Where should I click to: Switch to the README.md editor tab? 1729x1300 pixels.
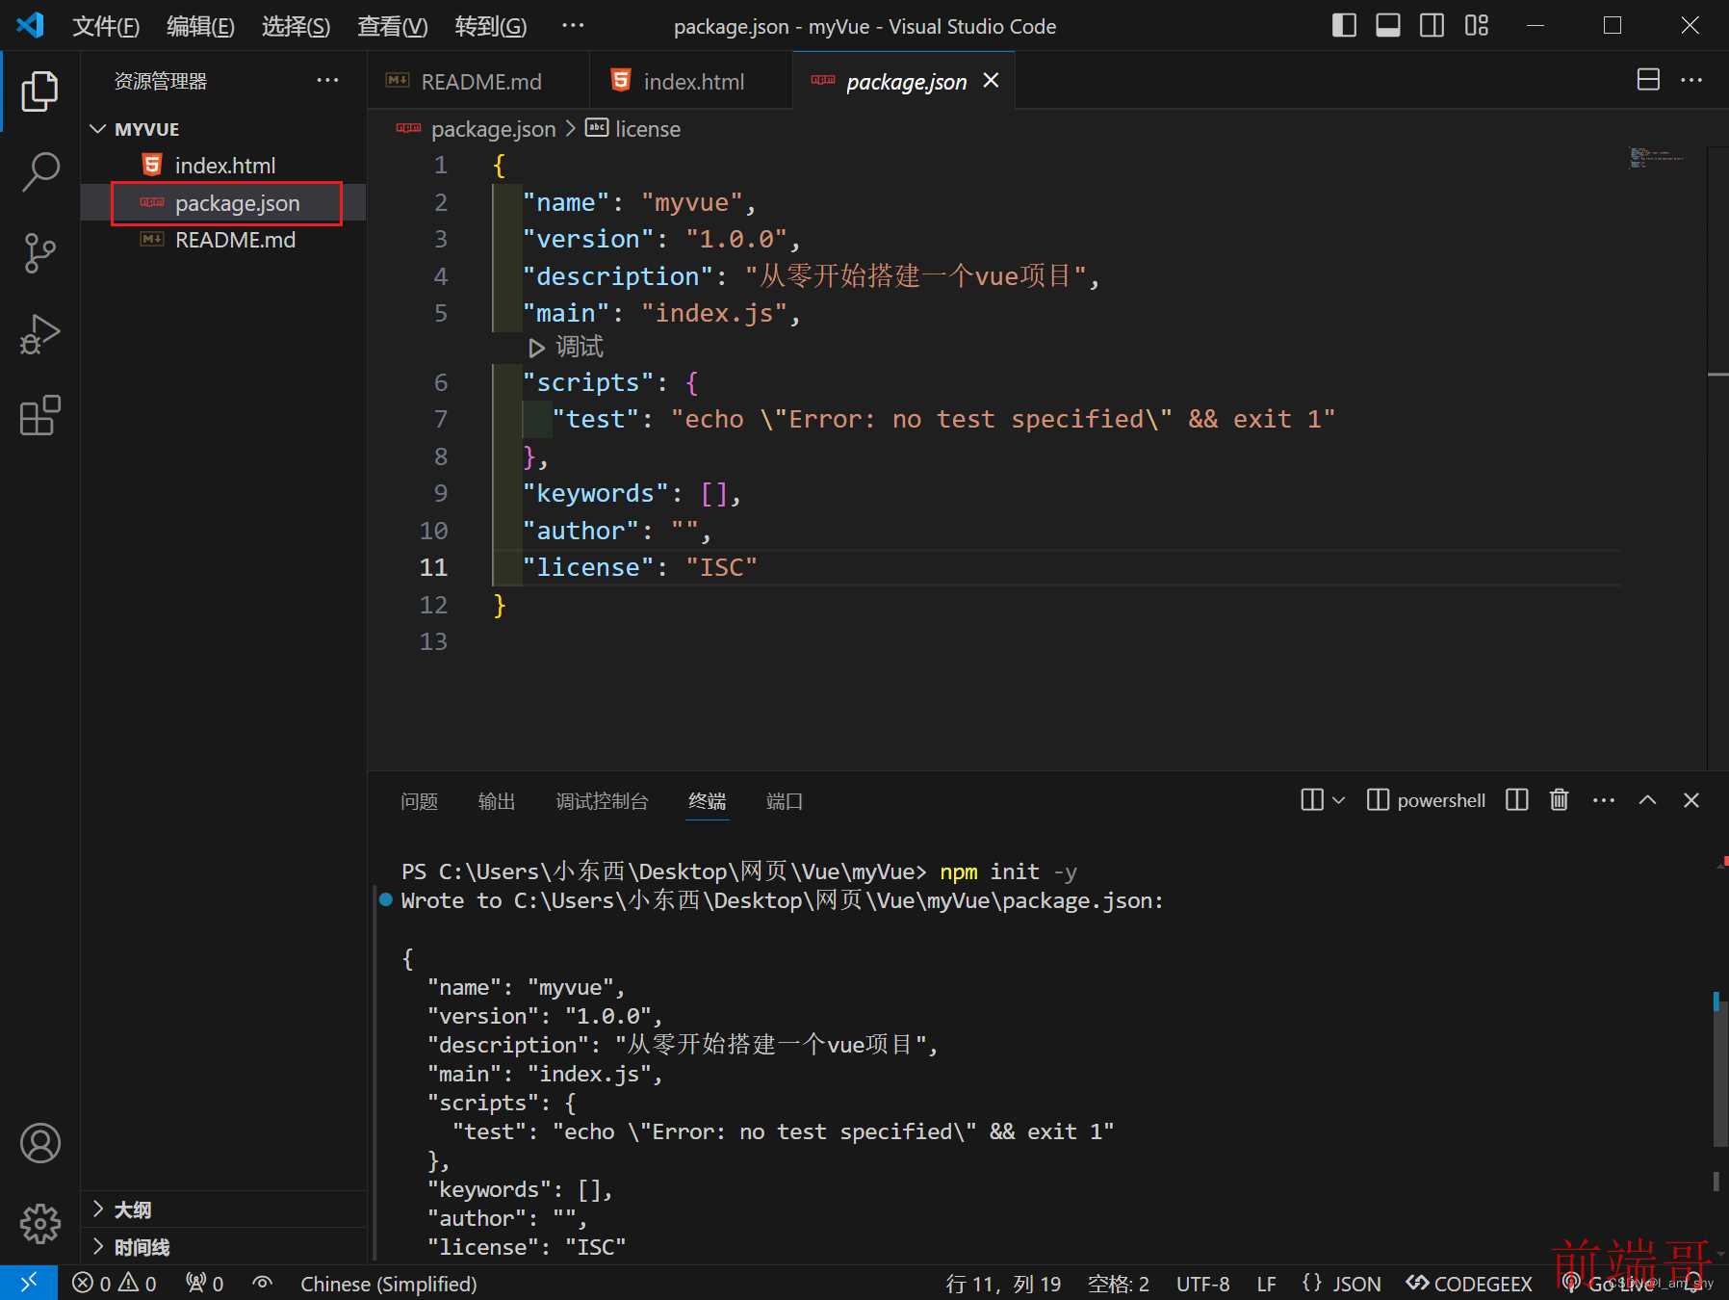click(478, 81)
